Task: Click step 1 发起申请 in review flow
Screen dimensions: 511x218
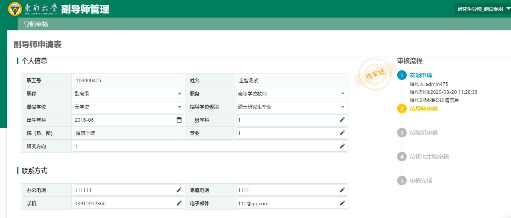Action: [421, 75]
